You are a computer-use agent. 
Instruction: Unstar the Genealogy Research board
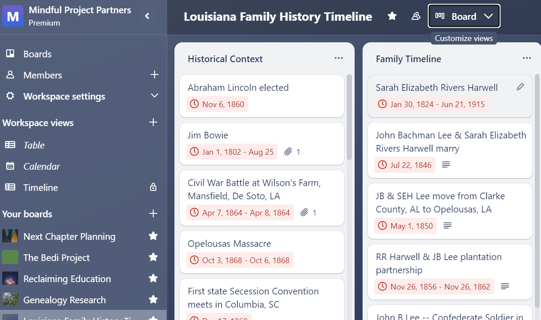tap(153, 300)
